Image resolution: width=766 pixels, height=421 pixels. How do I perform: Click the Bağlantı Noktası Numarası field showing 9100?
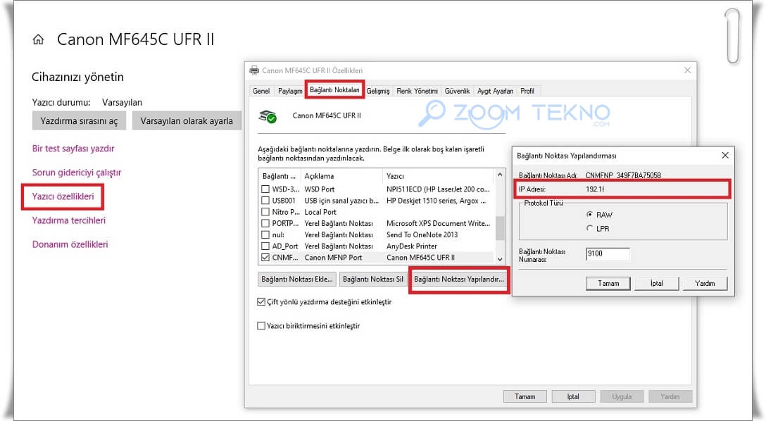click(608, 253)
